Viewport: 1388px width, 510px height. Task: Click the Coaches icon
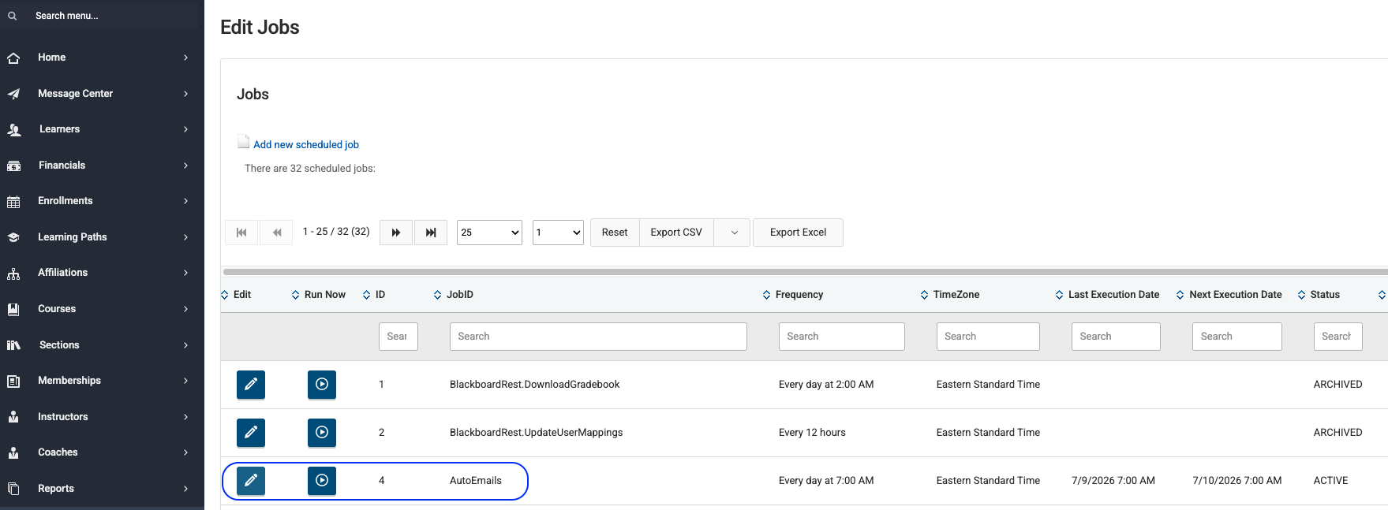13,452
